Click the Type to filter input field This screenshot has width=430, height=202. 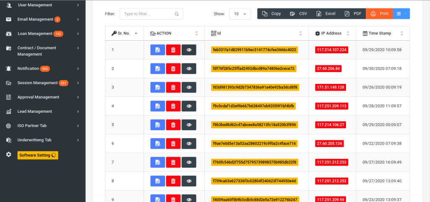148,14
